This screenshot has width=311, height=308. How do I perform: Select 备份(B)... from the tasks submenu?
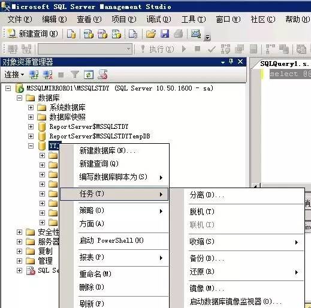tap(207, 258)
